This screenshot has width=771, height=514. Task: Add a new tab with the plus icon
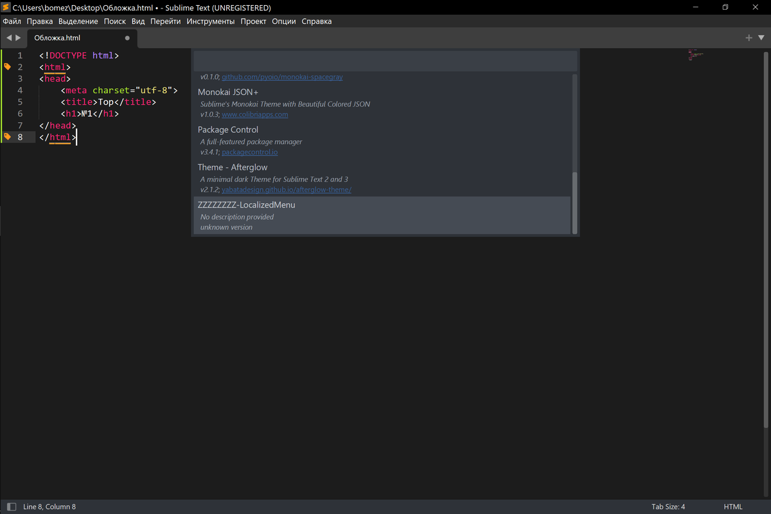coord(749,38)
